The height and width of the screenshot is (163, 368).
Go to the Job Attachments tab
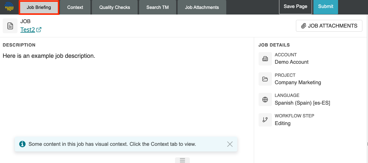(x=202, y=7)
